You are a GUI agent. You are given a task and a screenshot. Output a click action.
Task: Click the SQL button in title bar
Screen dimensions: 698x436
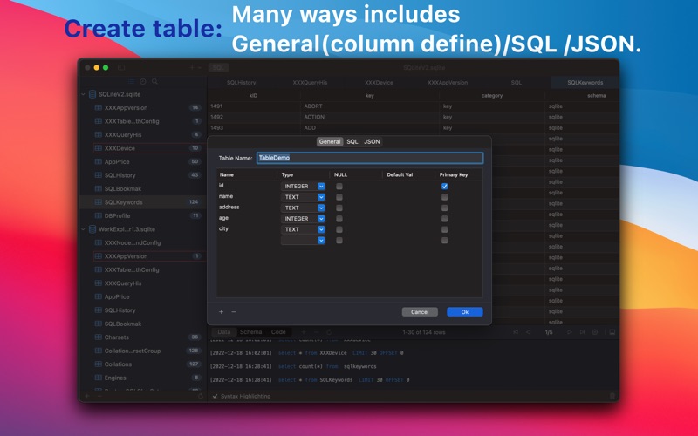219,68
